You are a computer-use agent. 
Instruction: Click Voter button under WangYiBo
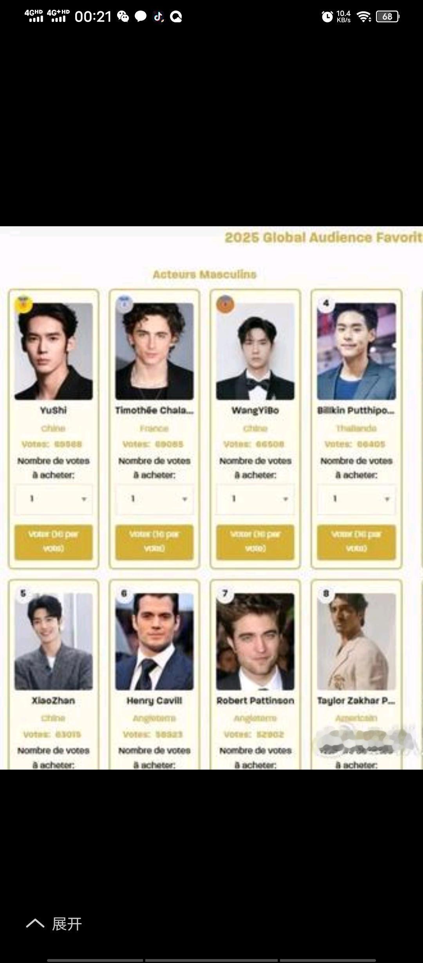point(255,542)
